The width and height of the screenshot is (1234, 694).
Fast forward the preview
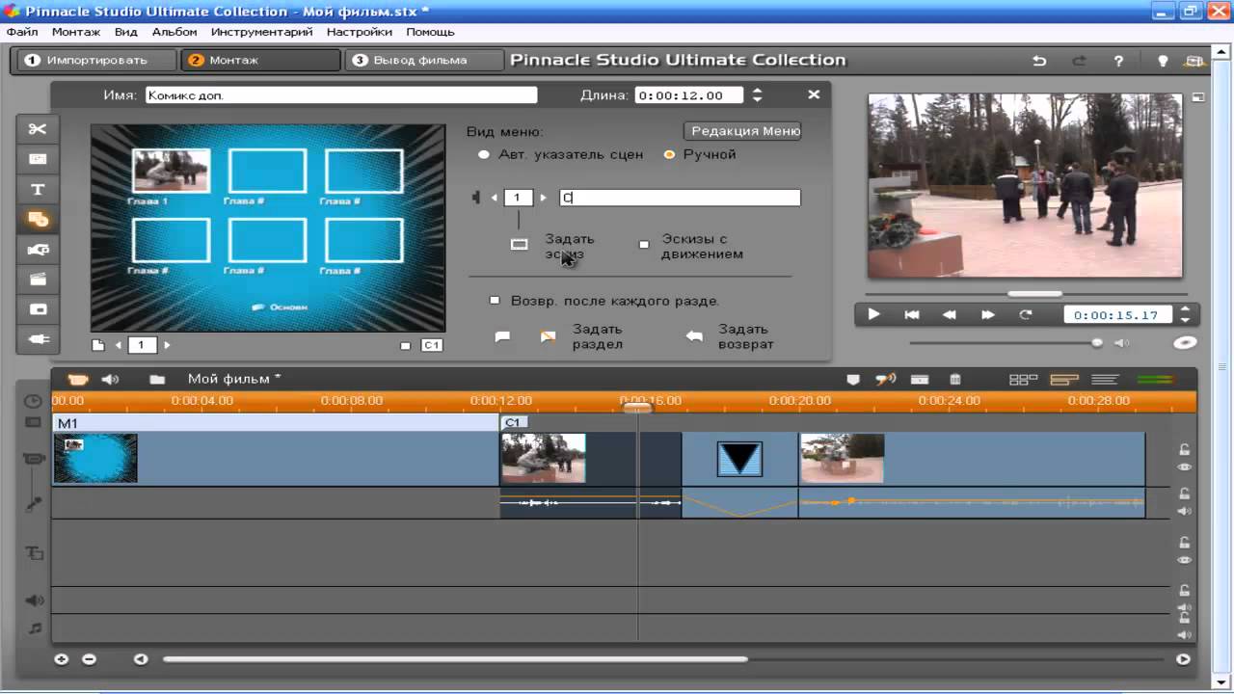pos(987,314)
